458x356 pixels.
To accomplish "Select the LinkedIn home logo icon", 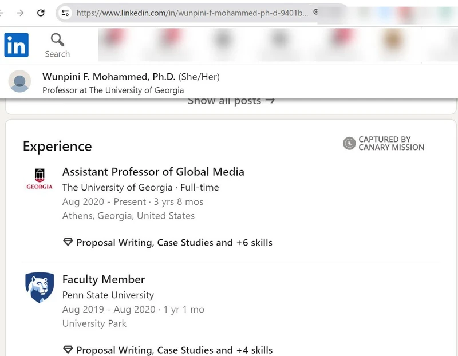I will [17, 45].
